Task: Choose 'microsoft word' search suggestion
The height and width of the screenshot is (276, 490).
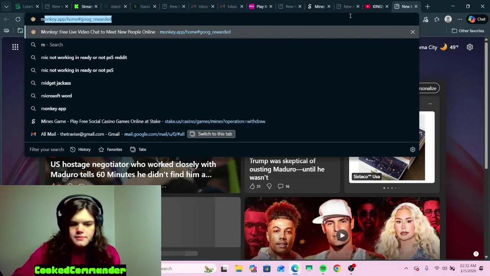Action: (222, 96)
